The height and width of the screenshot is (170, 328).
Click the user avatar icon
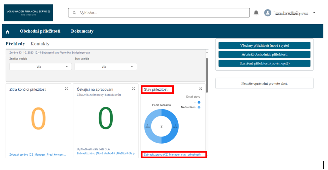[268, 13]
